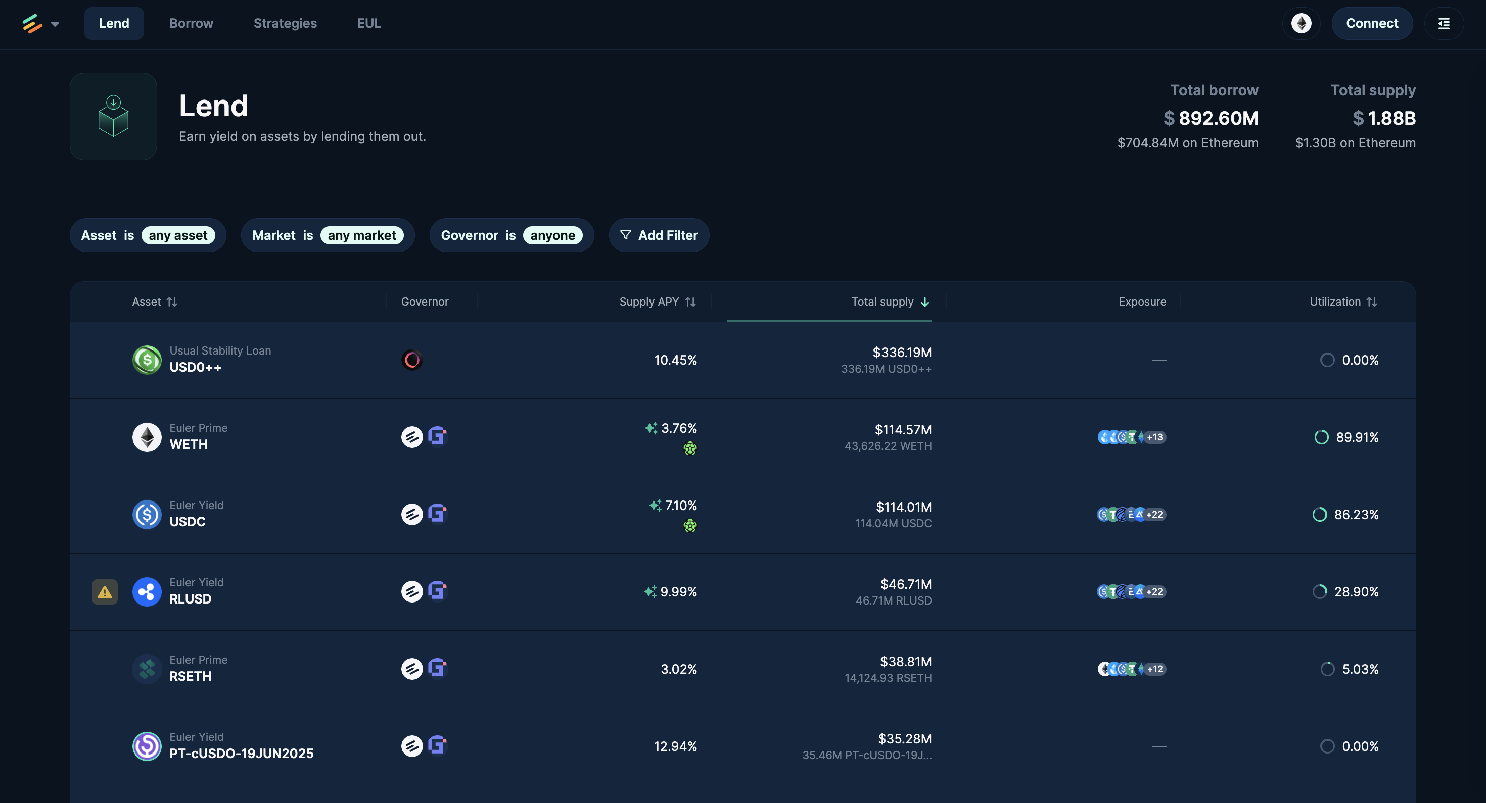Click the Euler governor icon in RSETH row
This screenshot has height=803, width=1486.
pos(412,669)
